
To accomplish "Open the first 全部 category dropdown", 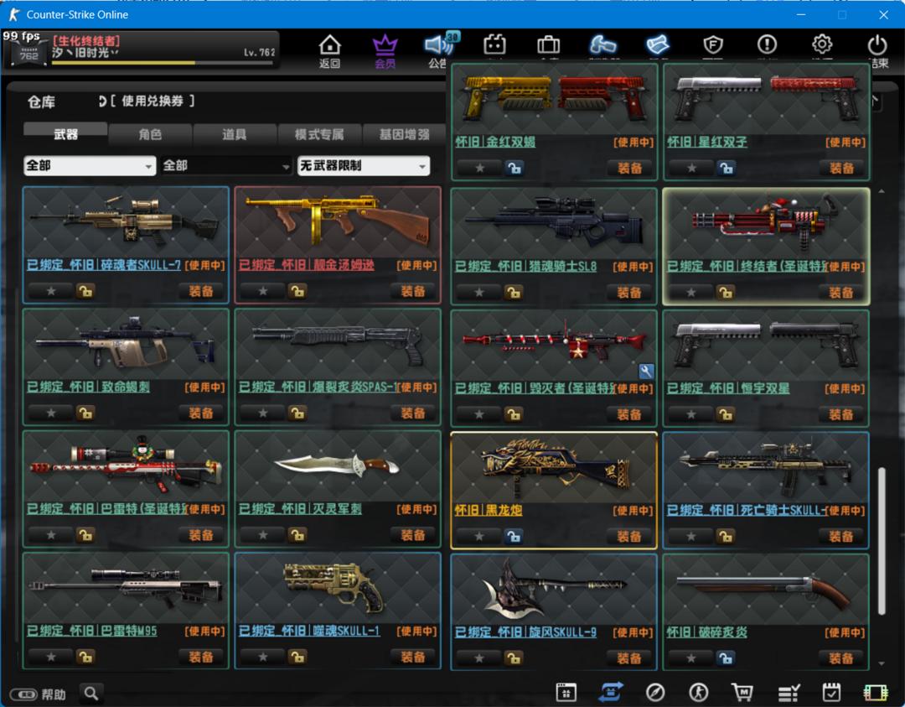I will (90, 166).
